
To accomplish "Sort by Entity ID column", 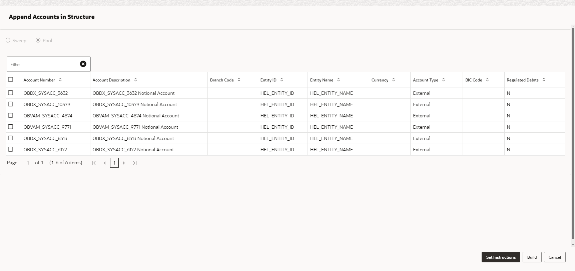I will coord(281,80).
